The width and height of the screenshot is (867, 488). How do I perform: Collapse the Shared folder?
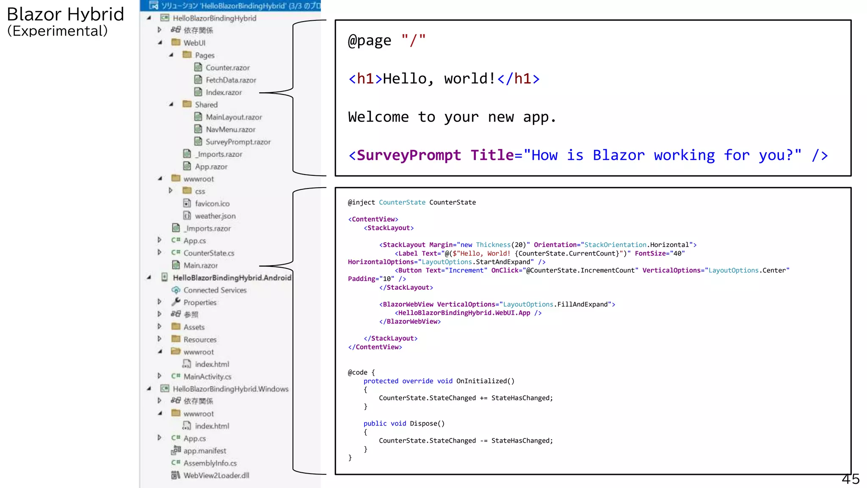pyautogui.click(x=171, y=104)
